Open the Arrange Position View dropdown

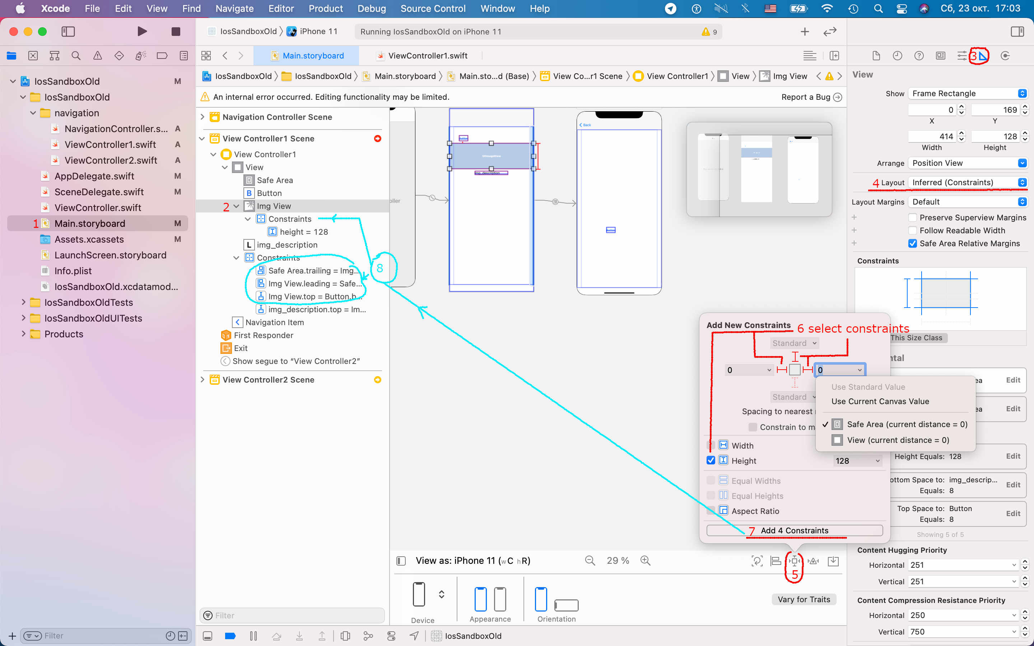[x=967, y=163]
